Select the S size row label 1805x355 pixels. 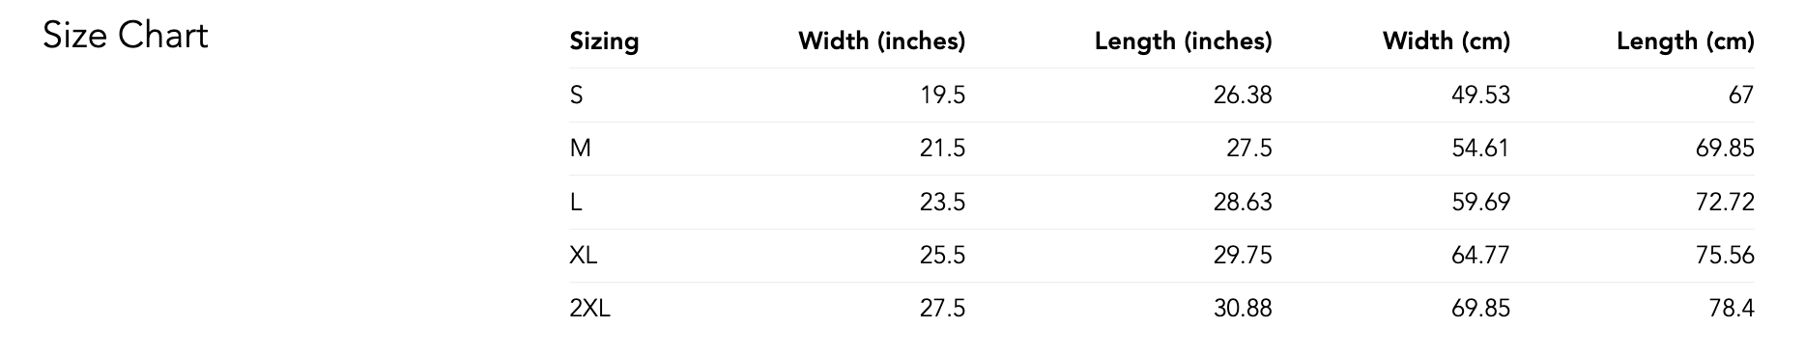[x=577, y=95]
